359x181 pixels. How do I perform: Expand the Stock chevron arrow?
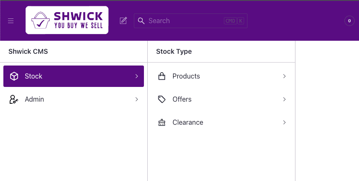(x=136, y=76)
